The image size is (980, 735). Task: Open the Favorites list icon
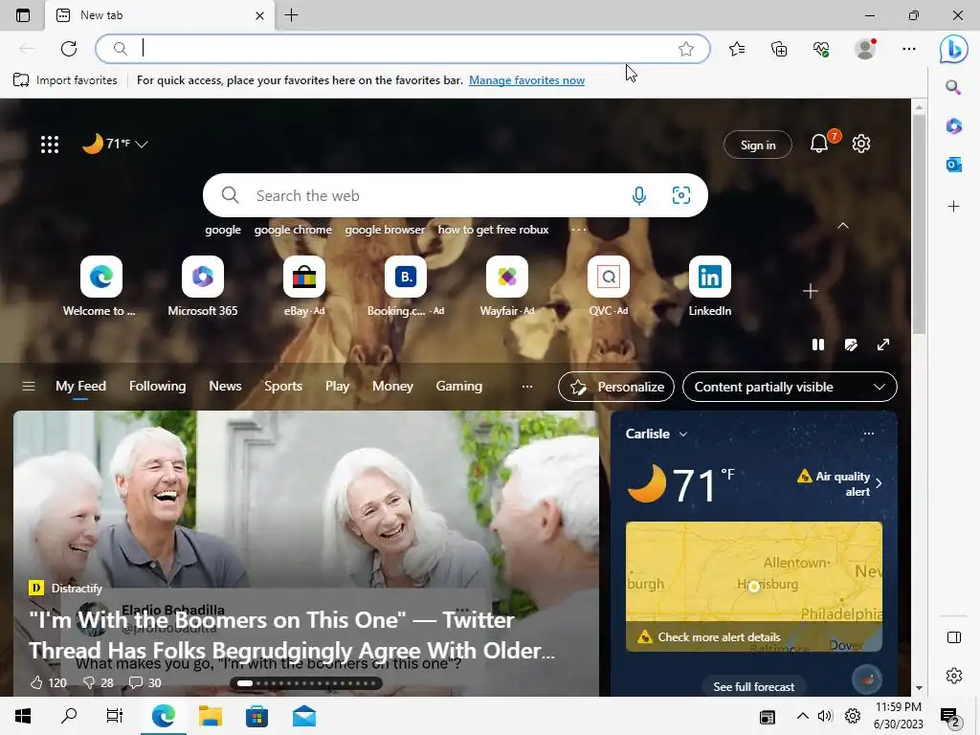pos(737,49)
